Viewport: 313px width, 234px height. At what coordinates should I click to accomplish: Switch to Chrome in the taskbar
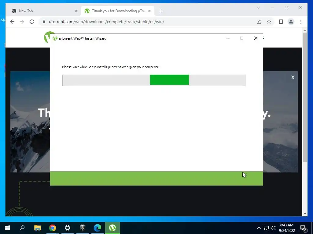(53, 228)
